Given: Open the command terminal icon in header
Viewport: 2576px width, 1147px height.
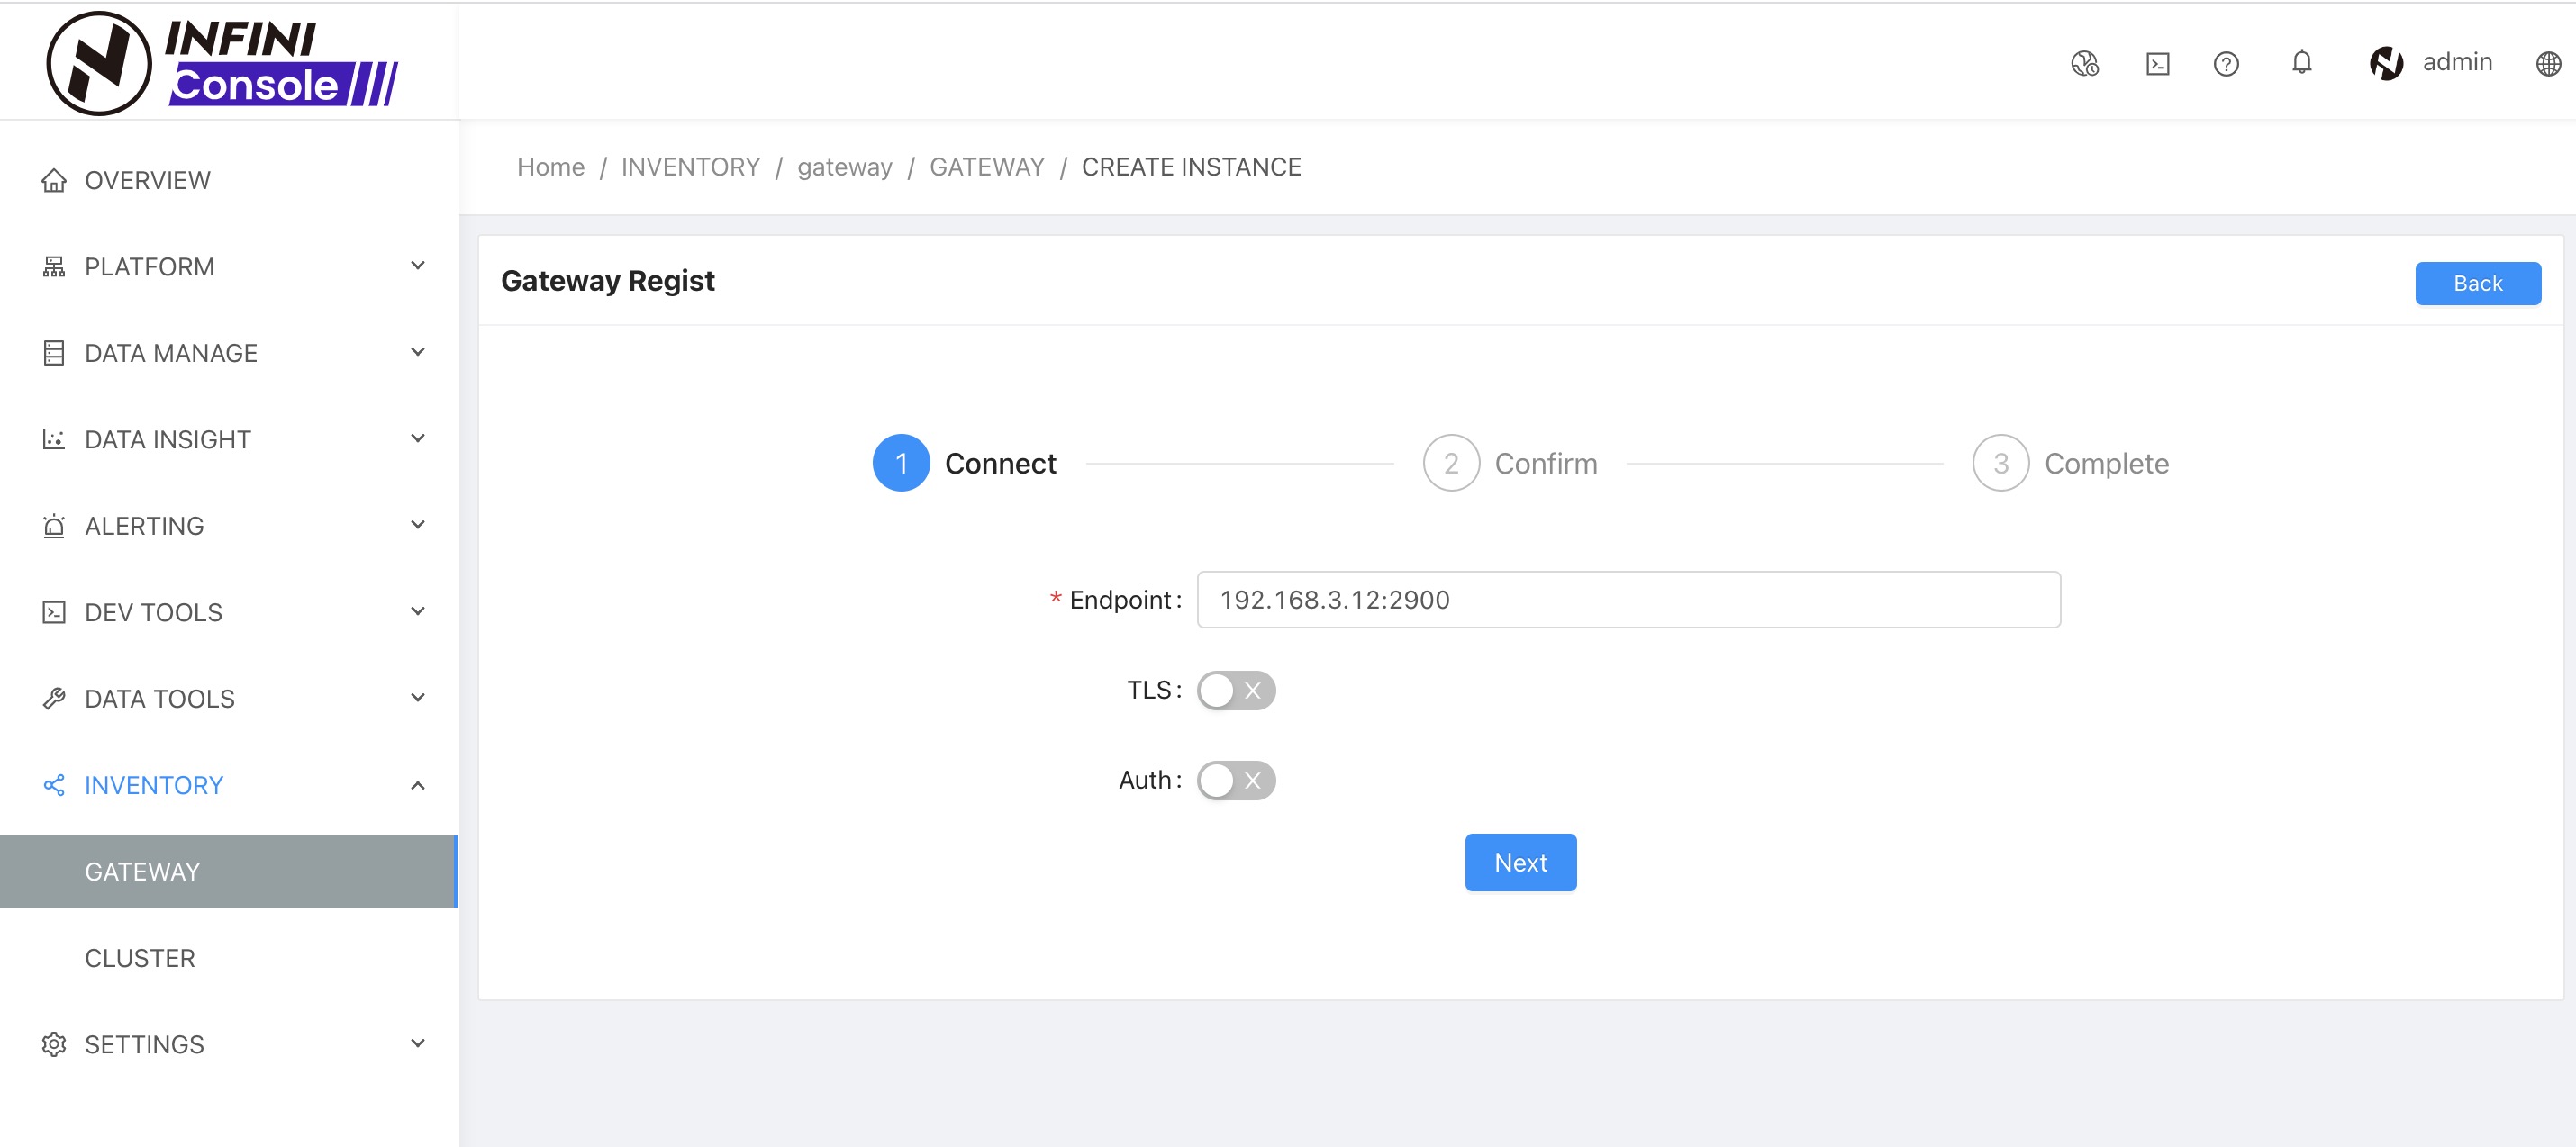Looking at the screenshot, I should (x=2157, y=64).
